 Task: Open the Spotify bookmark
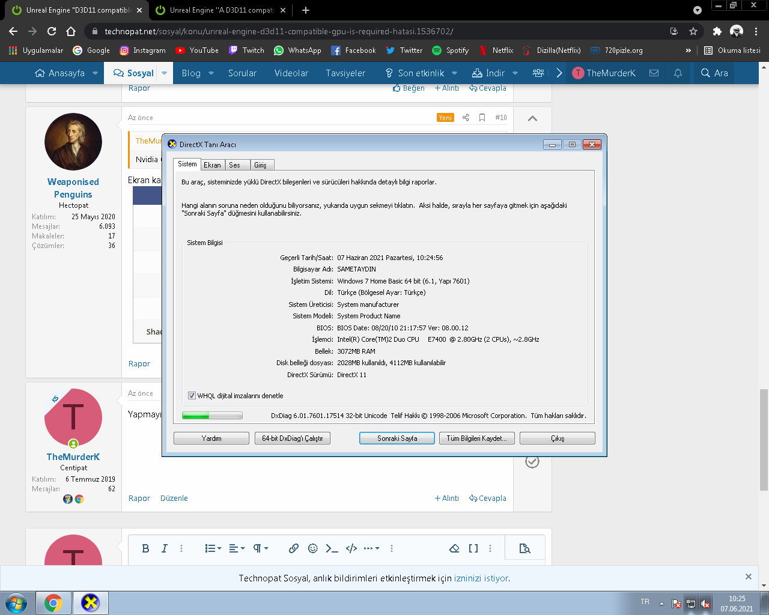[451, 50]
